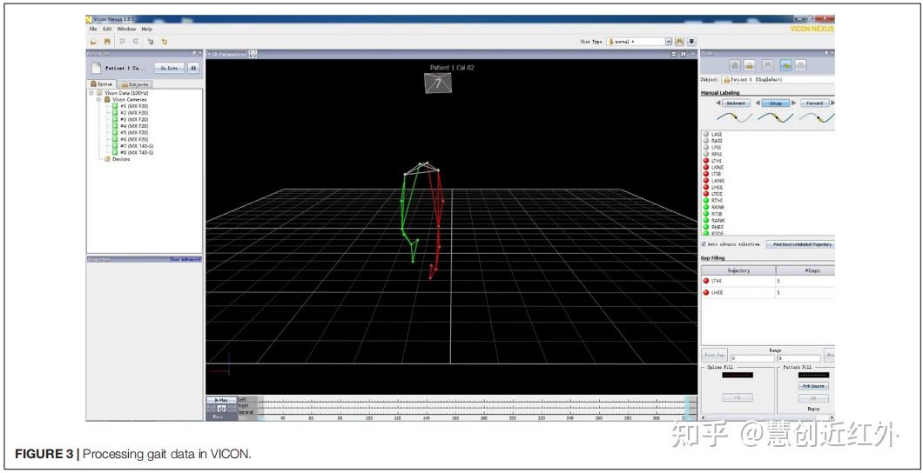Split the 3D view horizontally

pos(674,54)
